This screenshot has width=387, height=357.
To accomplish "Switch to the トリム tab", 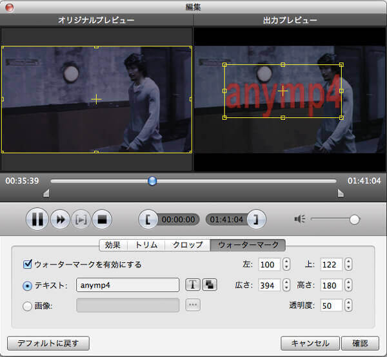I will [x=146, y=245].
